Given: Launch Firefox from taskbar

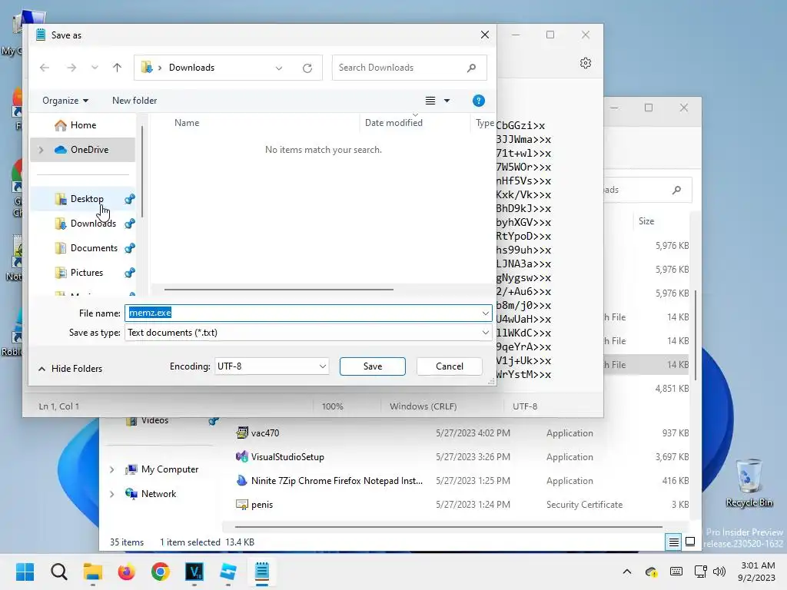Looking at the screenshot, I should [127, 572].
